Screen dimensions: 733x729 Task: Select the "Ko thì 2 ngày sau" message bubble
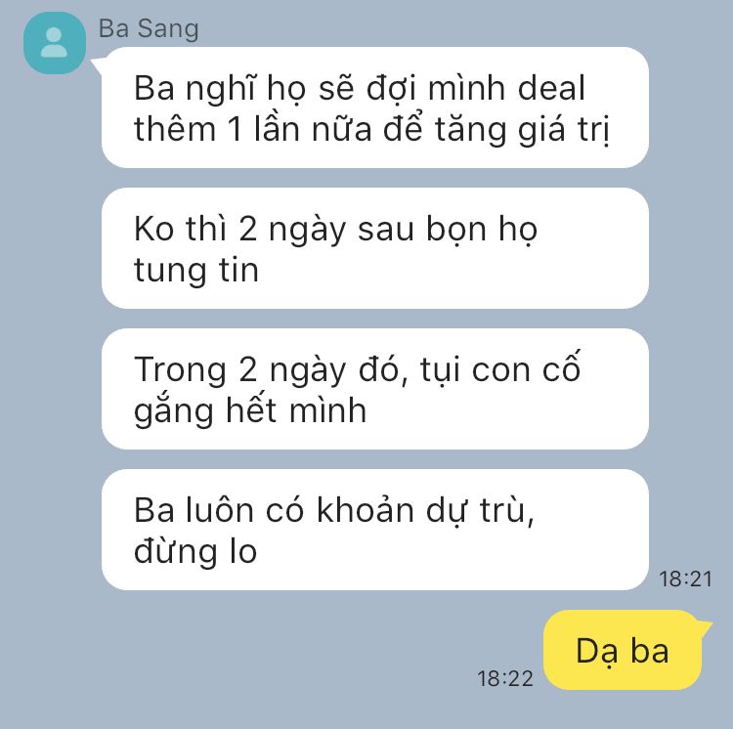[x=375, y=248]
